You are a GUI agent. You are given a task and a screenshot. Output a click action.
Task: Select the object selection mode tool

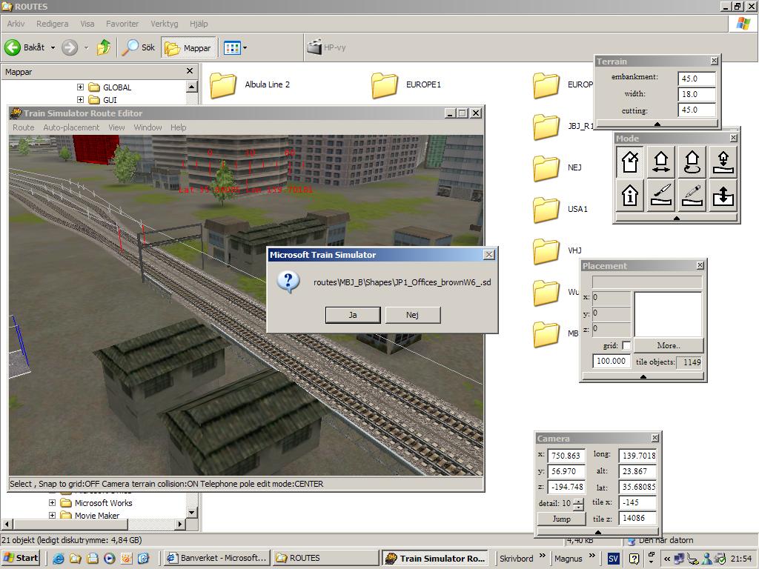pyautogui.click(x=630, y=162)
